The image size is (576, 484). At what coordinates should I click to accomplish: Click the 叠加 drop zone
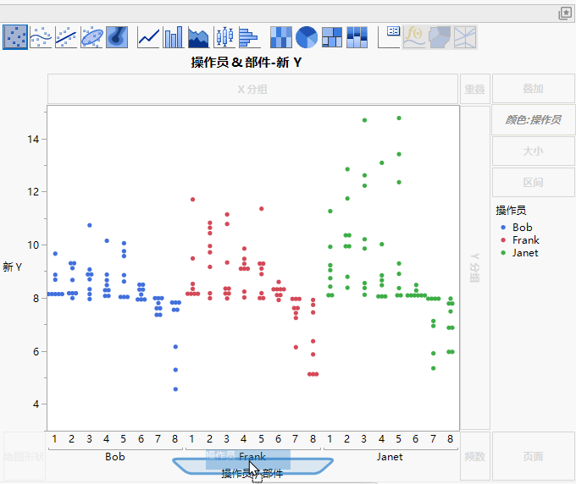[533, 89]
